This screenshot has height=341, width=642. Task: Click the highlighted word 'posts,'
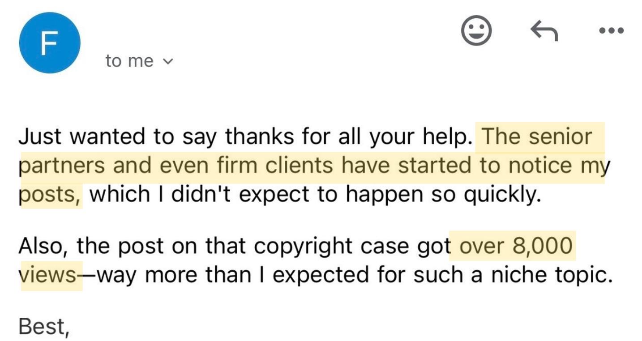point(51,195)
